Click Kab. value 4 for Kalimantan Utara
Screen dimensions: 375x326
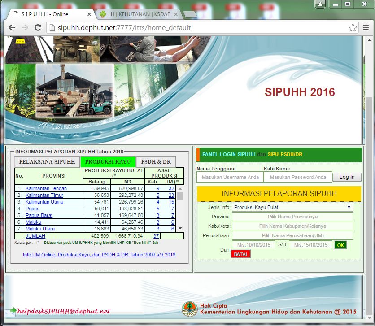tap(158, 202)
